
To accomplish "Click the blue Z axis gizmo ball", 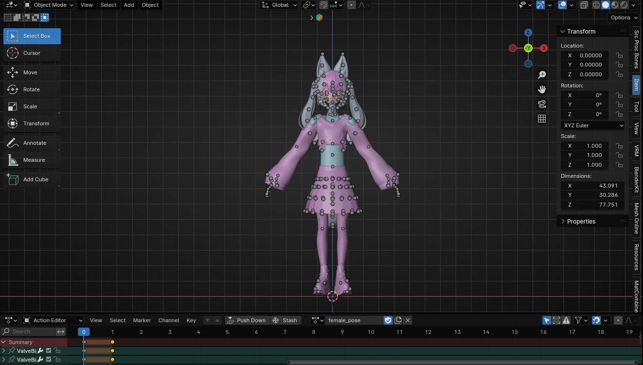I will tap(528, 33).
